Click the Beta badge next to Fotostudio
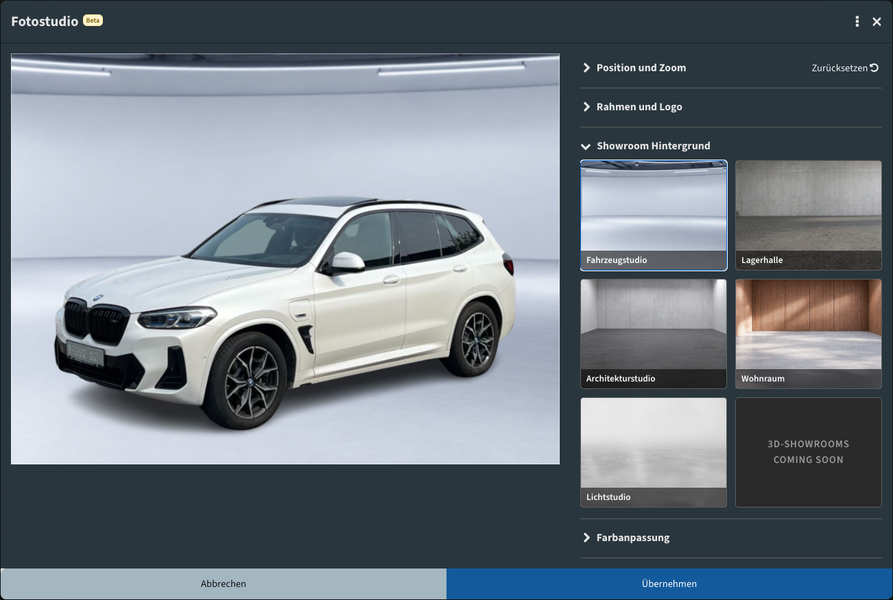Image resolution: width=893 pixels, height=600 pixels. click(93, 21)
